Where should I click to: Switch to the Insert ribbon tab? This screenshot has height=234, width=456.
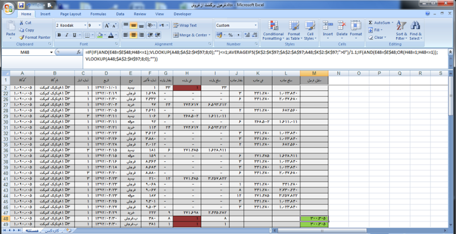[x=45, y=14]
